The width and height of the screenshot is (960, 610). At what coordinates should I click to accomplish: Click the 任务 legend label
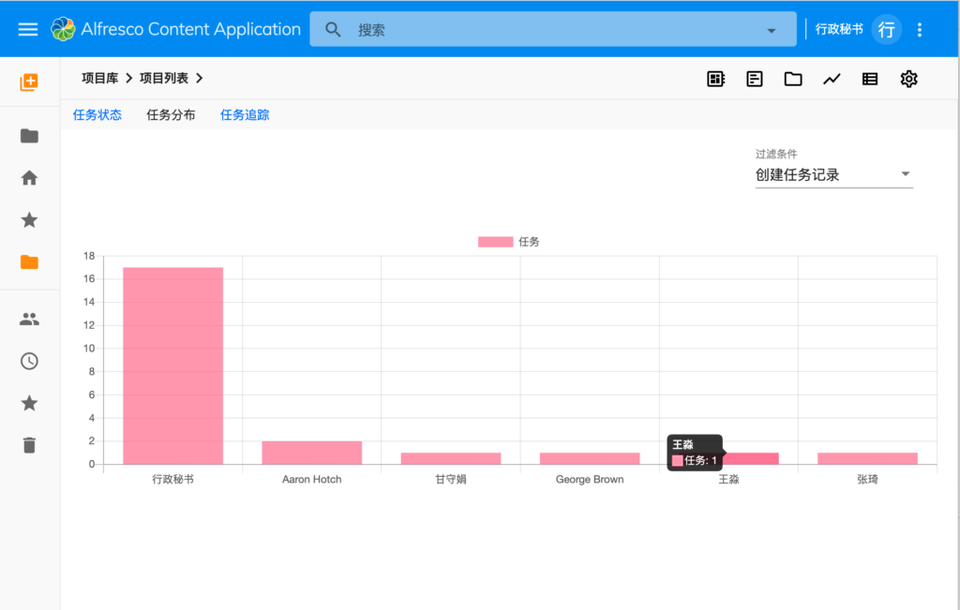point(529,242)
